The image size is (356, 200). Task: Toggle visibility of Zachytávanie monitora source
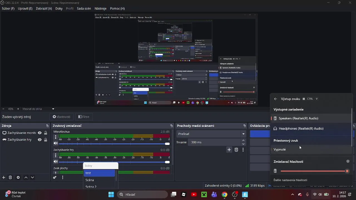(x=40, y=133)
